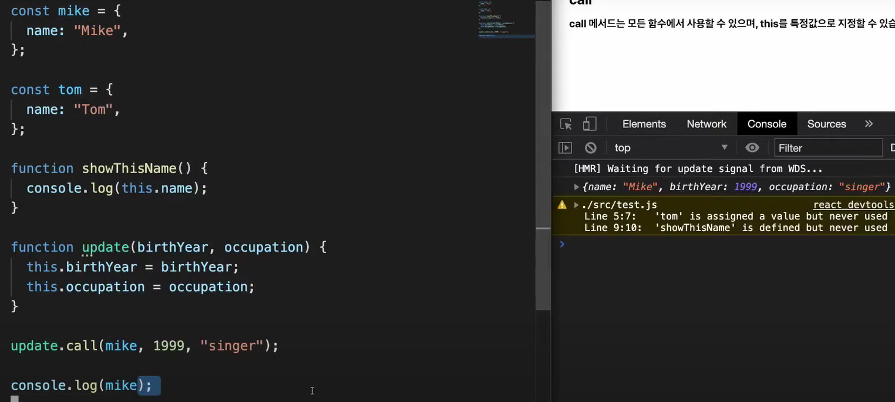
Task: Open the Sources tab
Action: 826,124
